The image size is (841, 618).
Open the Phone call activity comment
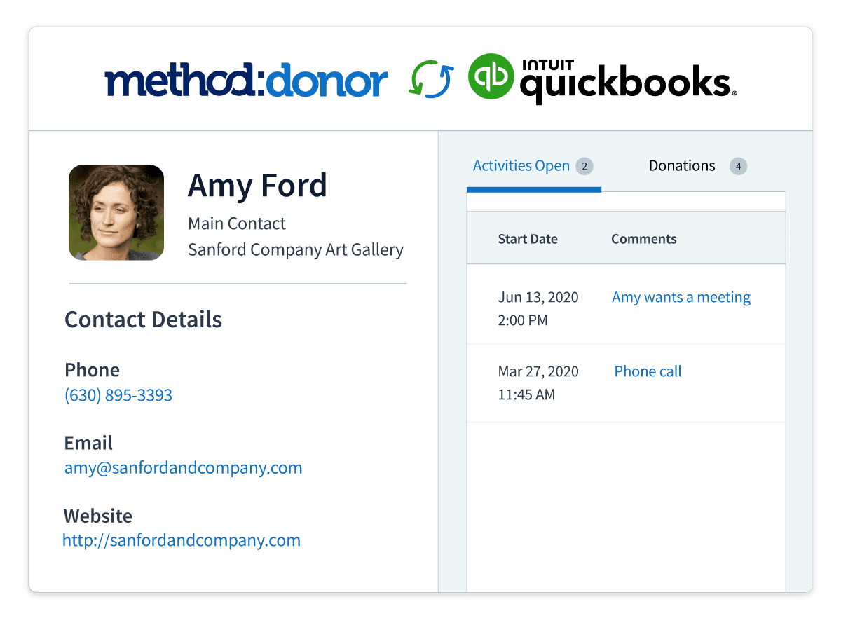pos(648,371)
